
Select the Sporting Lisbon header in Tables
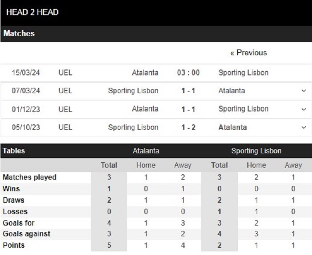(256, 151)
